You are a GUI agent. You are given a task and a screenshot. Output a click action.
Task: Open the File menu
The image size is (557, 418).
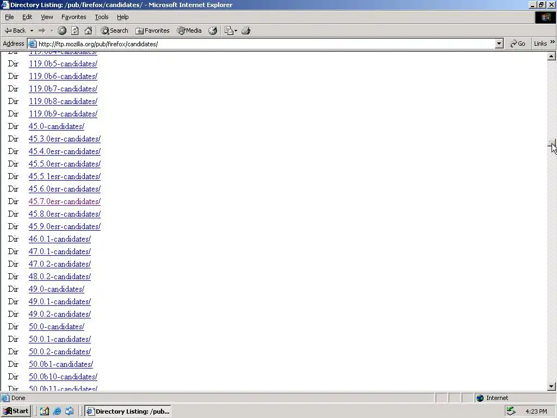pyautogui.click(x=9, y=17)
